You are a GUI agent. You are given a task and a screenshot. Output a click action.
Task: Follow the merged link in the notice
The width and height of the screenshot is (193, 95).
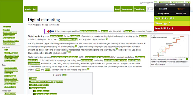pyautogui.click(x=105, y=31)
